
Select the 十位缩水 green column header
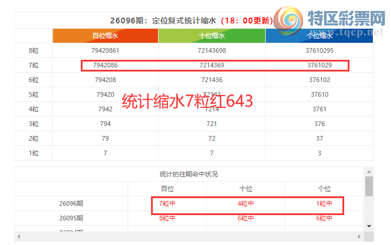[212, 36]
